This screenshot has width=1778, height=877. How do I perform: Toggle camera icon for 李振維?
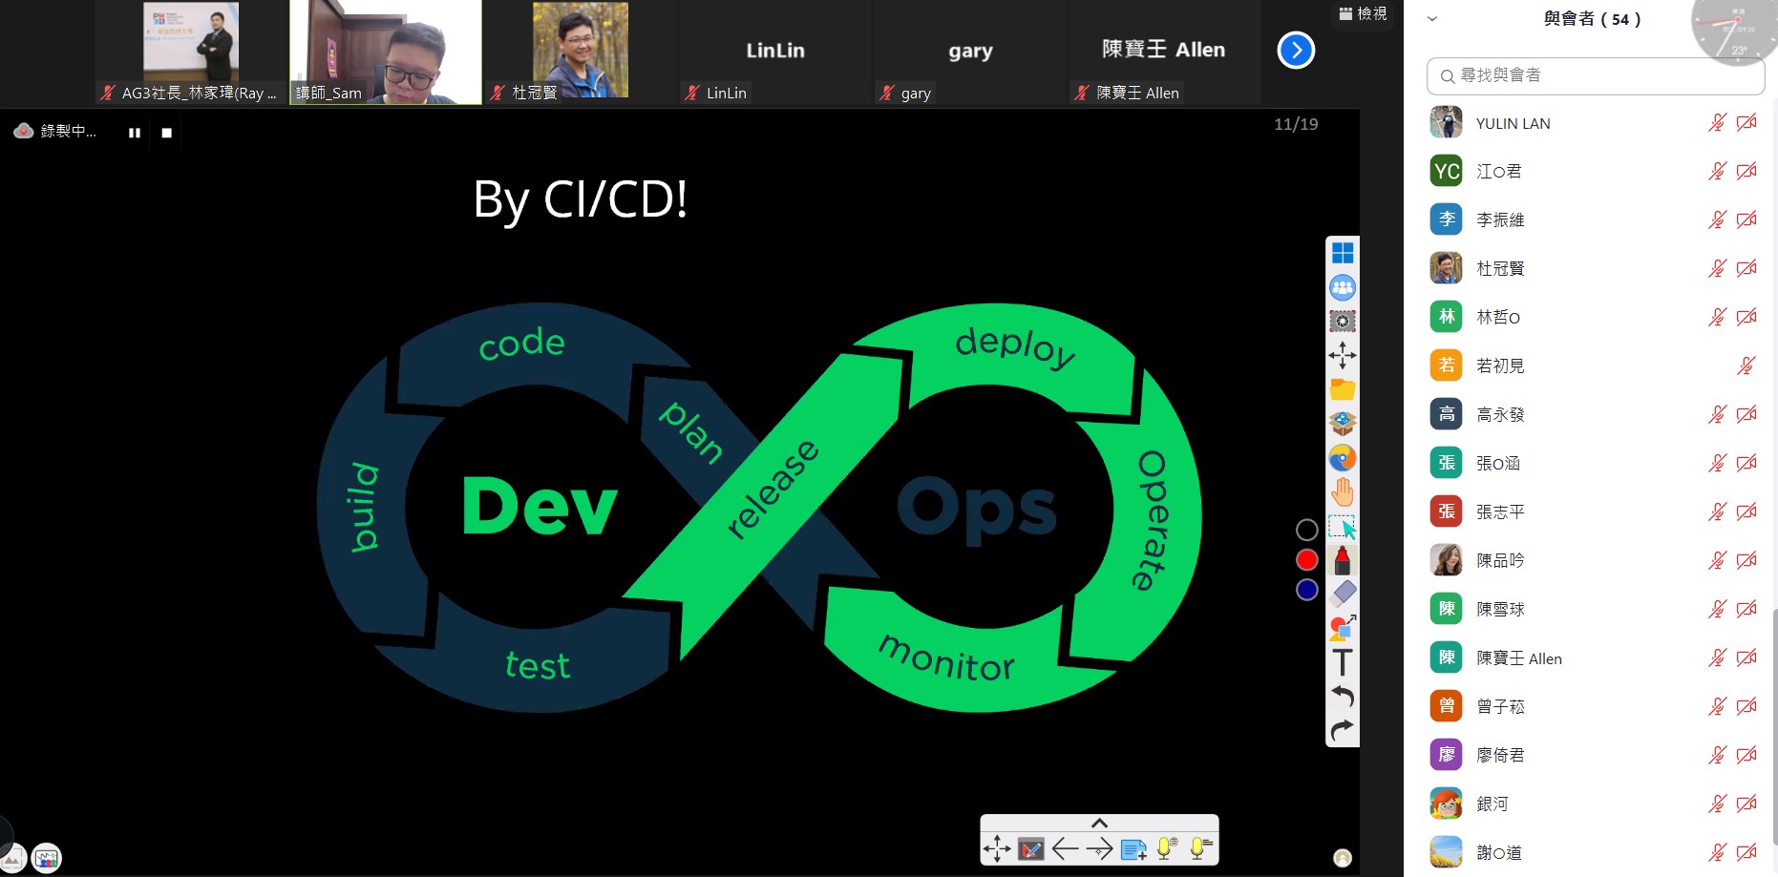tap(1746, 220)
